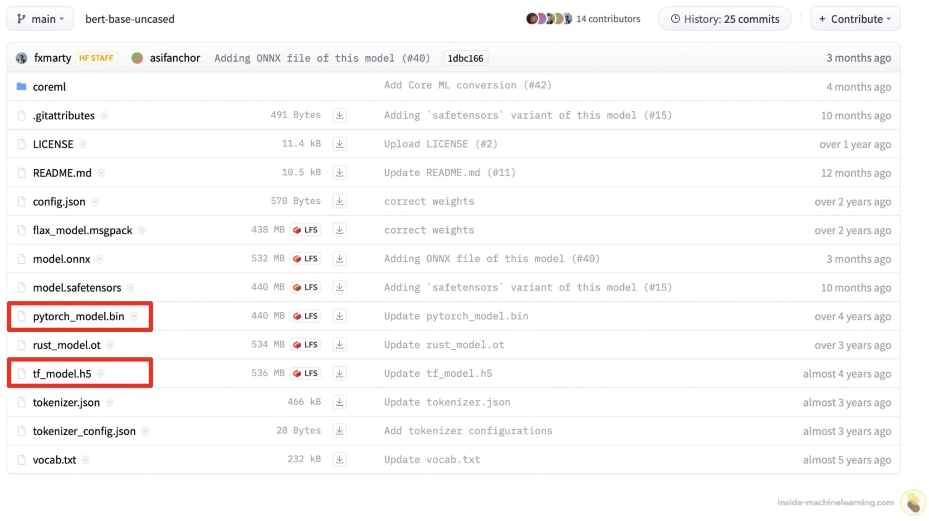Click the LFS badge beside model.onnx
This screenshot has width=929, height=521.
[x=306, y=259]
